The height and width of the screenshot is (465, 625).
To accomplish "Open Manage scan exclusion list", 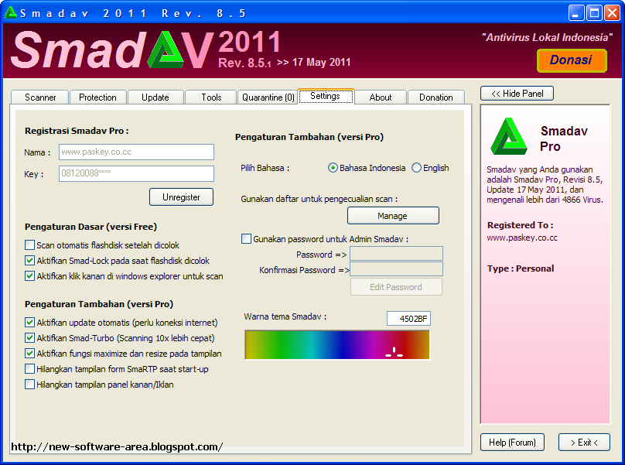I will tap(393, 216).
